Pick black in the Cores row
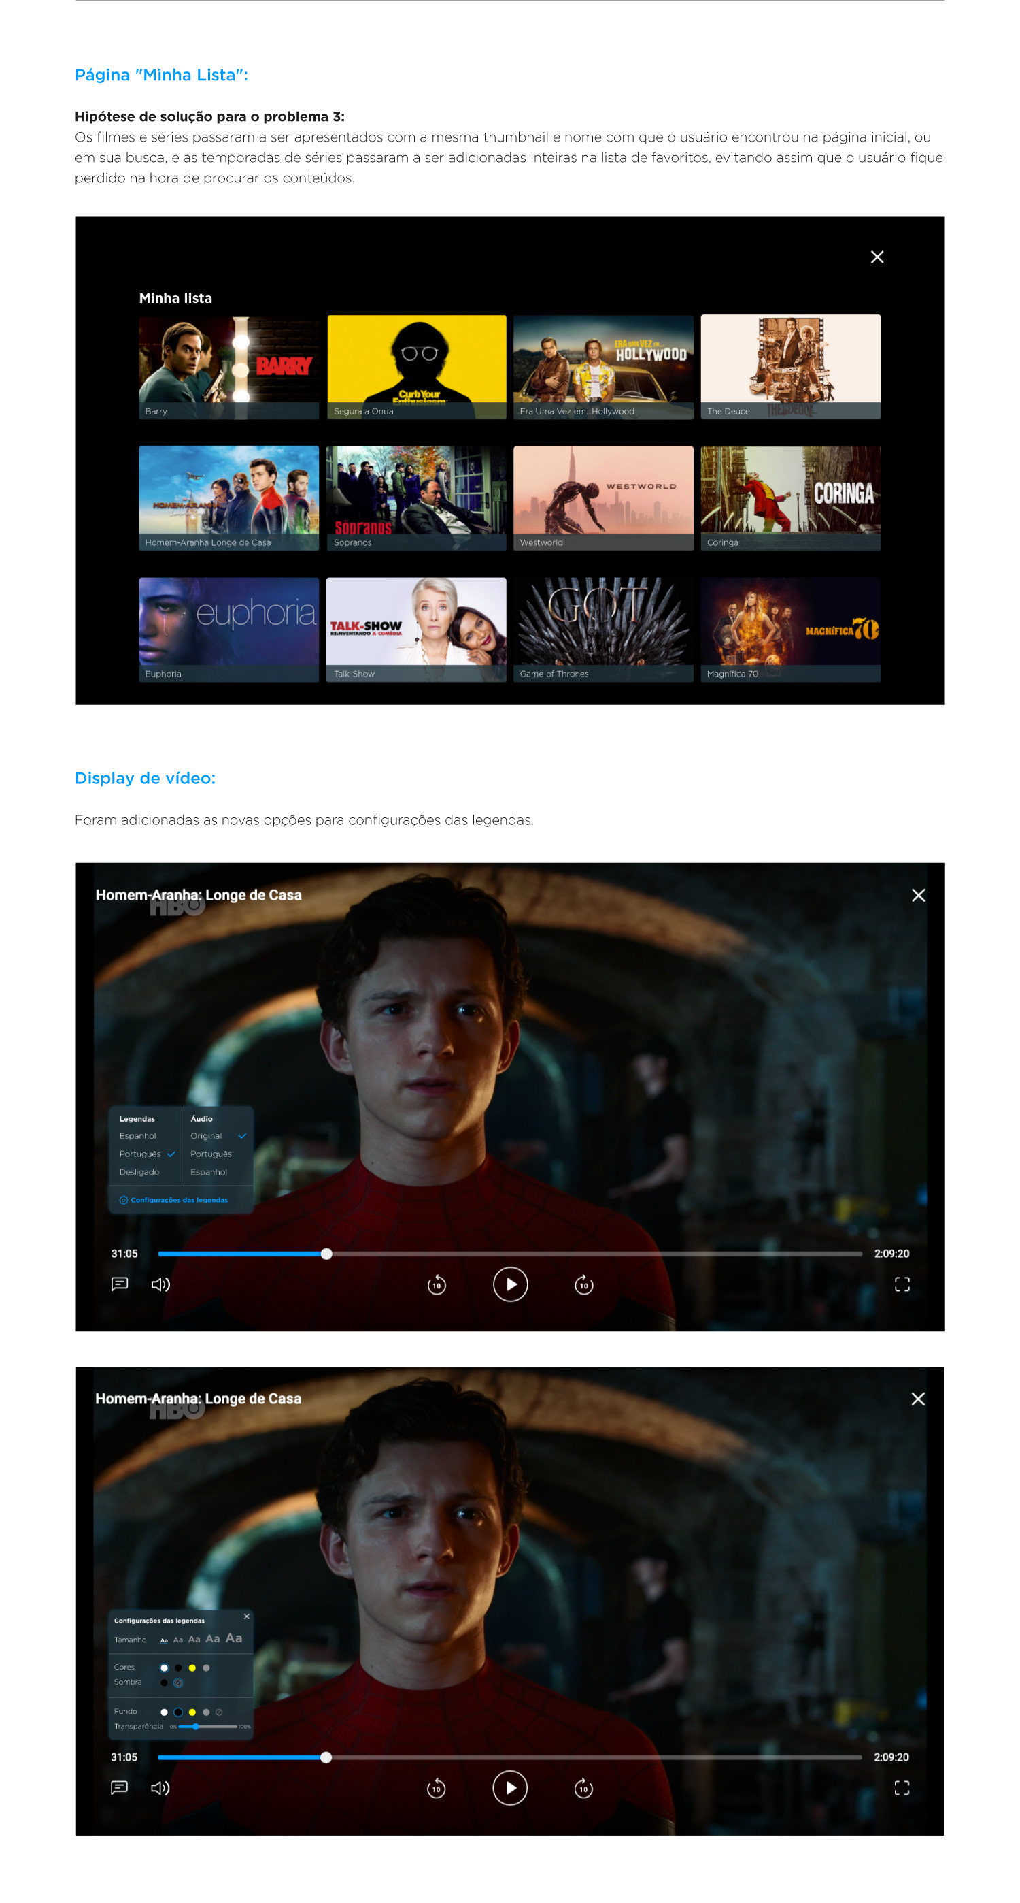Image resolution: width=1020 pixels, height=1903 pixels. point(179,1668)
